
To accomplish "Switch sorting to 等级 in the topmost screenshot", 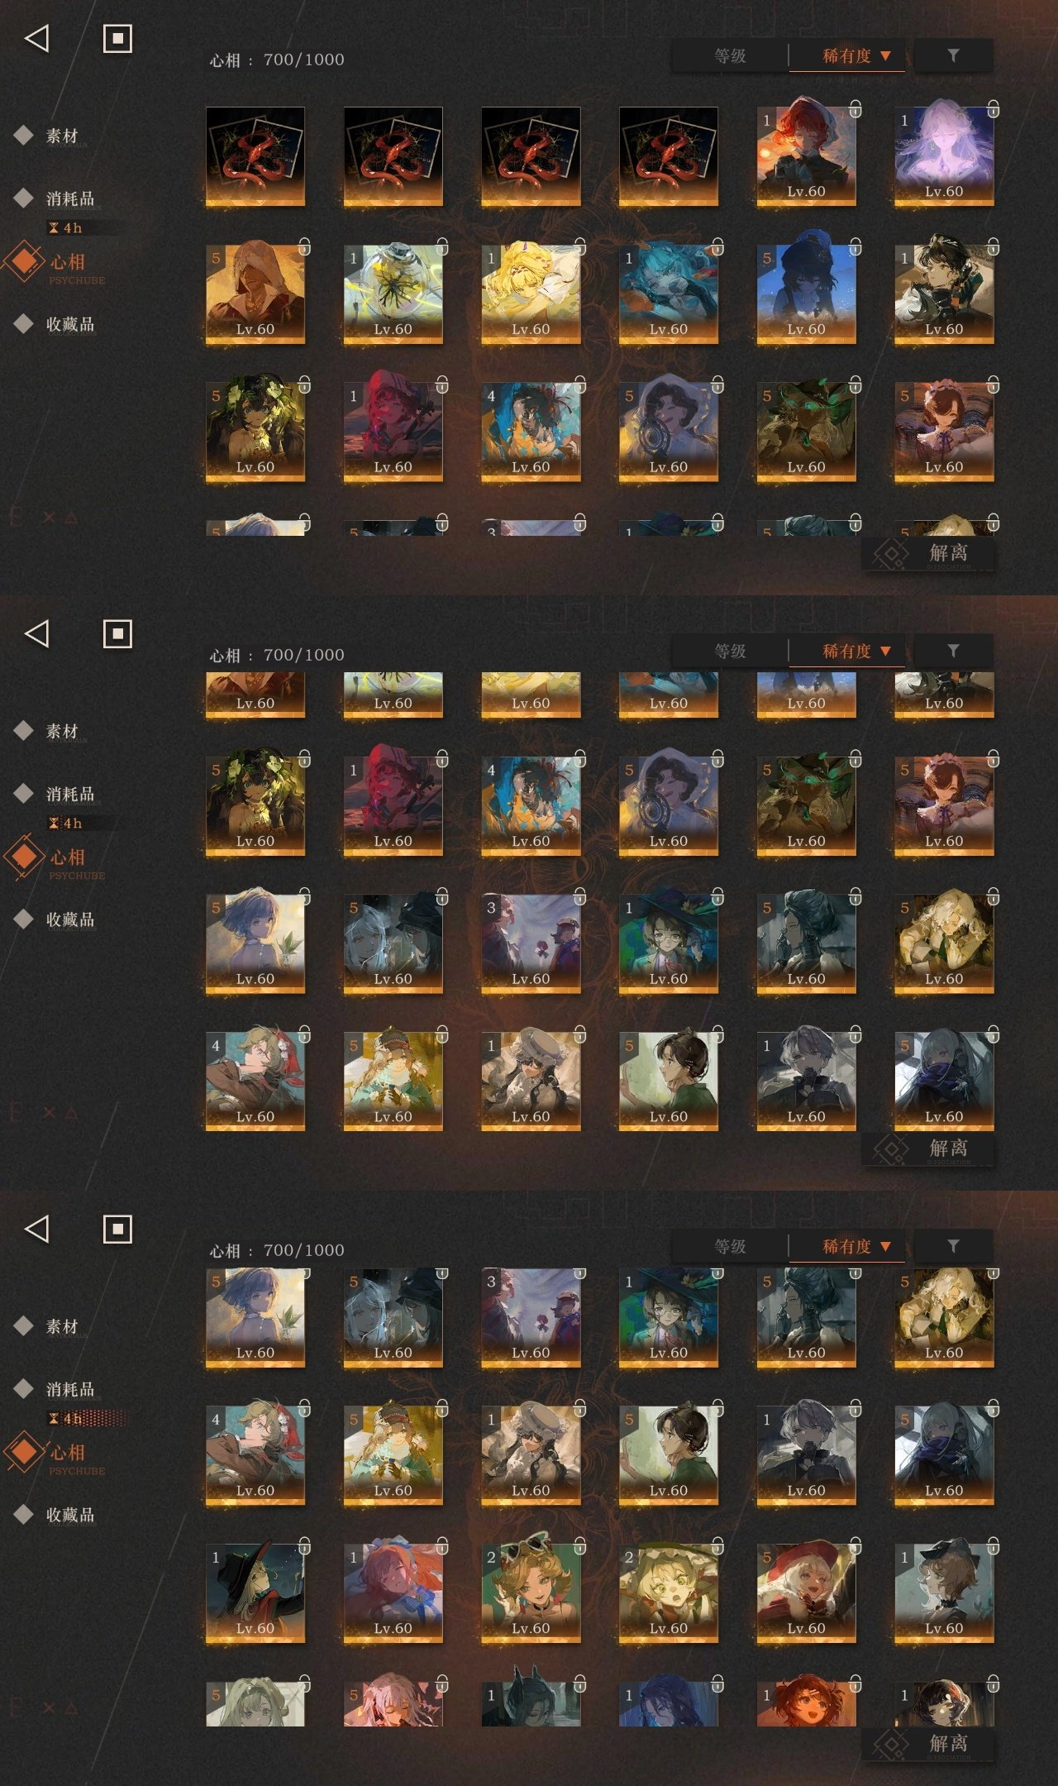I will (730, 55).
